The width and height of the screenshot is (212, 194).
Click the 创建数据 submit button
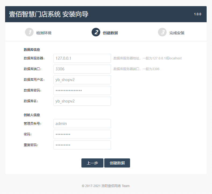point(117,163)
